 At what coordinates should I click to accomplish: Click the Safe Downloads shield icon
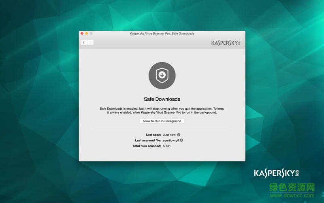[x=162, y=76]
